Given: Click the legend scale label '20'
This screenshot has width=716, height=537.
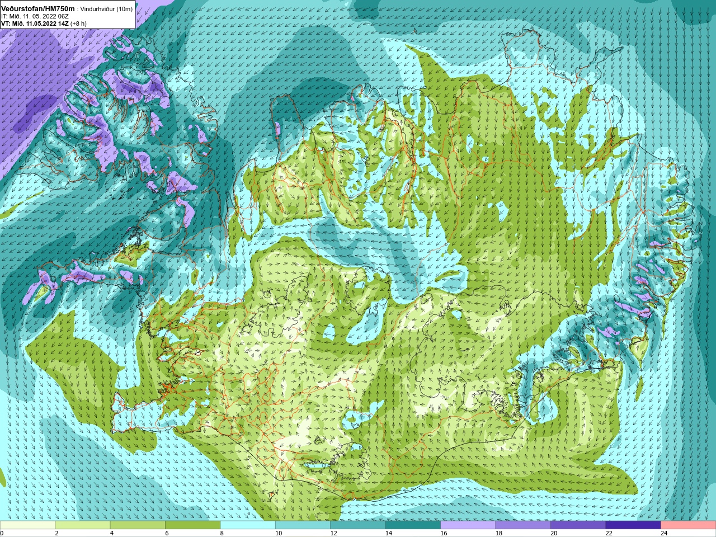Looking at the screenshot, I should [x=554, y=533].
